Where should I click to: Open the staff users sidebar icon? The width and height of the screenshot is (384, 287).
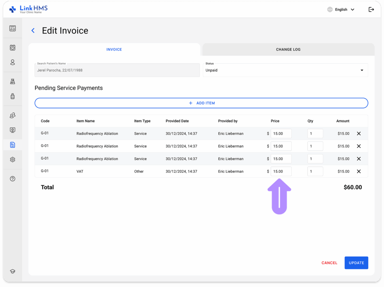click(x=12, y=115)
